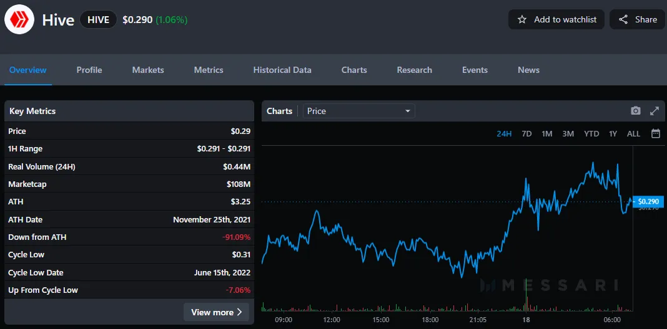Open the Historical Data tab
The height and width of the screenshot is (329, 667).
tap(282, 70)
